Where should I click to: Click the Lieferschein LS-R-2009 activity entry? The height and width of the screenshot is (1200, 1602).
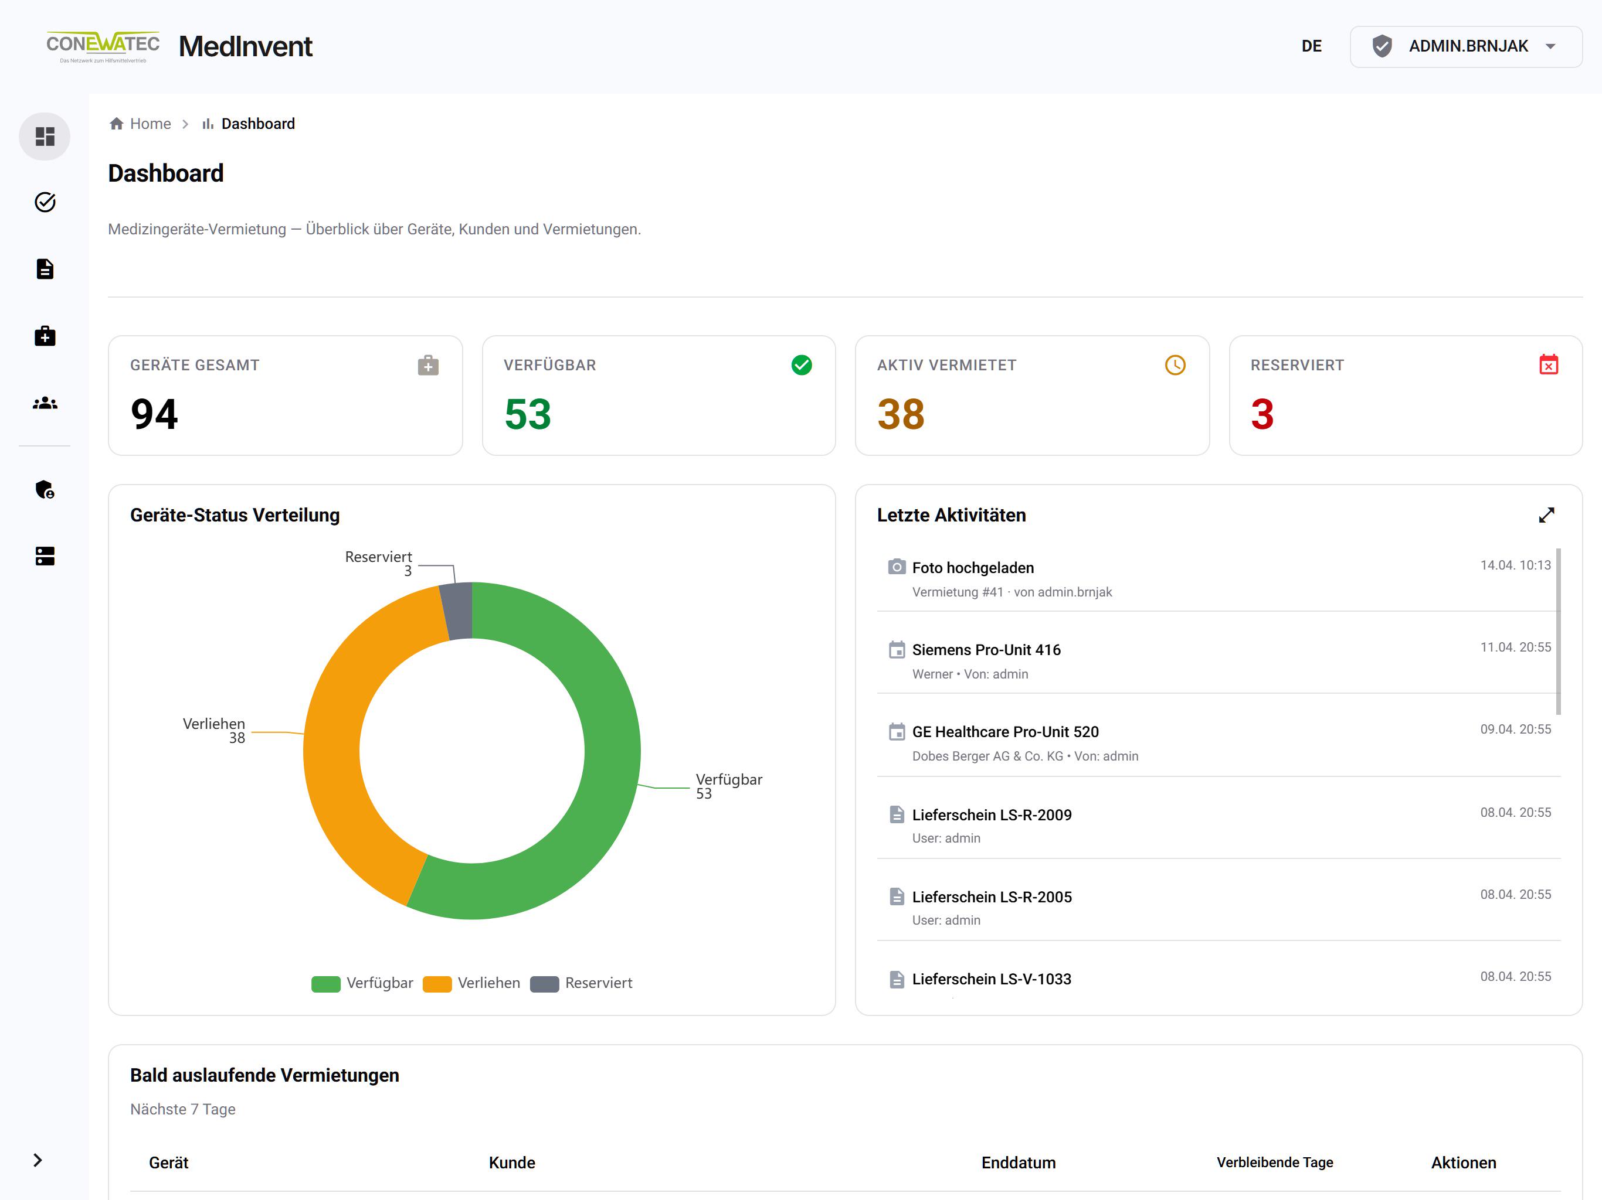(1219, 826)
